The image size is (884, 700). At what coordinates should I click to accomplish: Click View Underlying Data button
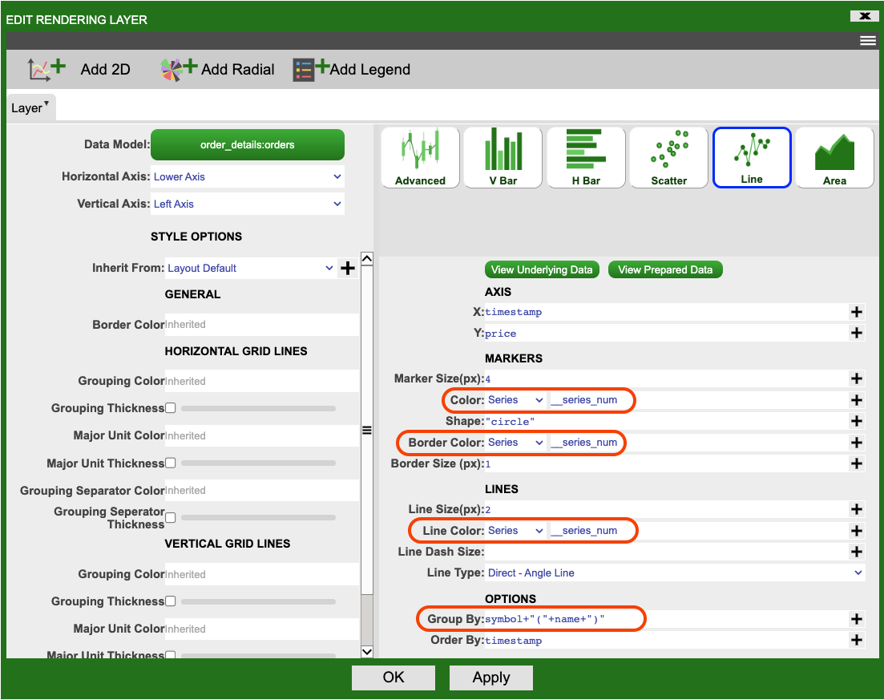coord(542,269)
